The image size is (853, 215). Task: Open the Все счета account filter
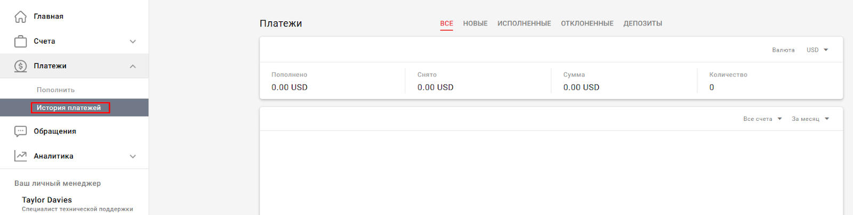(x=762, y=119)
